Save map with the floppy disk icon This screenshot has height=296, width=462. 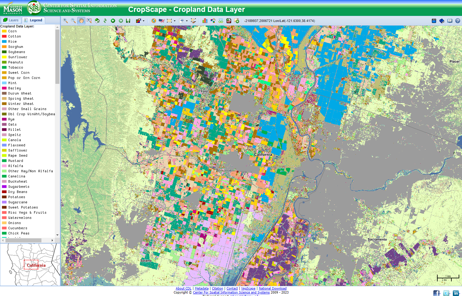pyautogui.click(x=128, y=21)
